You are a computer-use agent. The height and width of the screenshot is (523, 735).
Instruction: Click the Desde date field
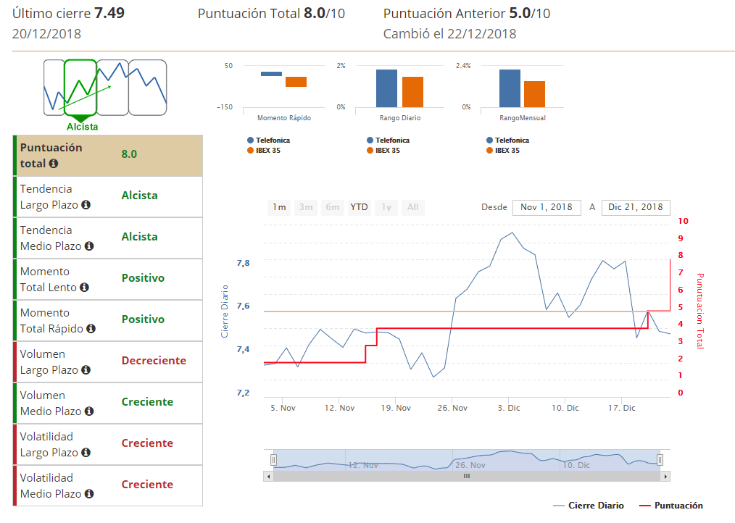point(547,207)
